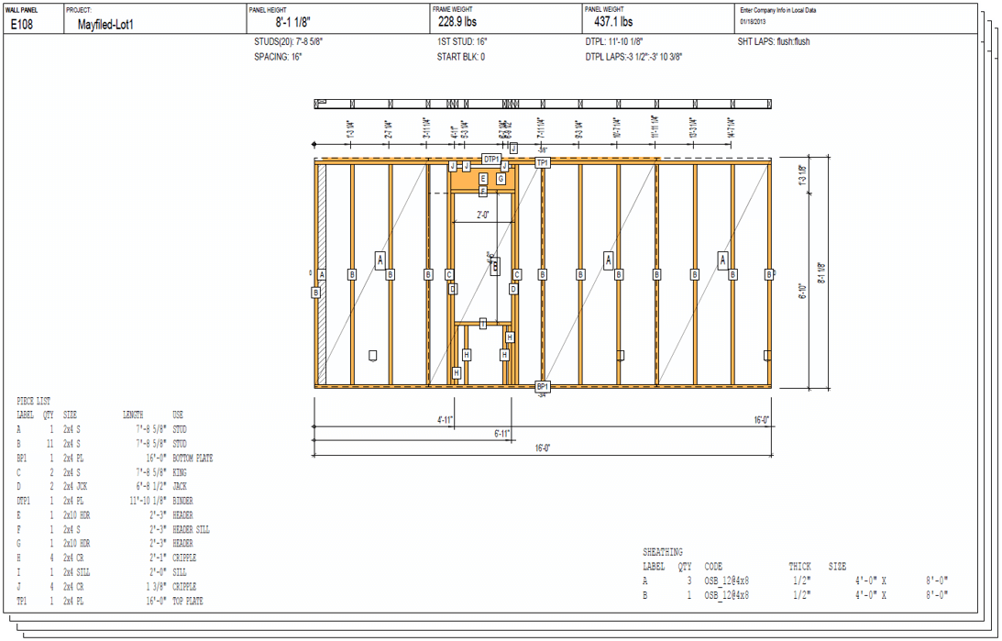Click the SHEATHING table heading
Screen dimensions: 1002x641
tap(662, 552)
